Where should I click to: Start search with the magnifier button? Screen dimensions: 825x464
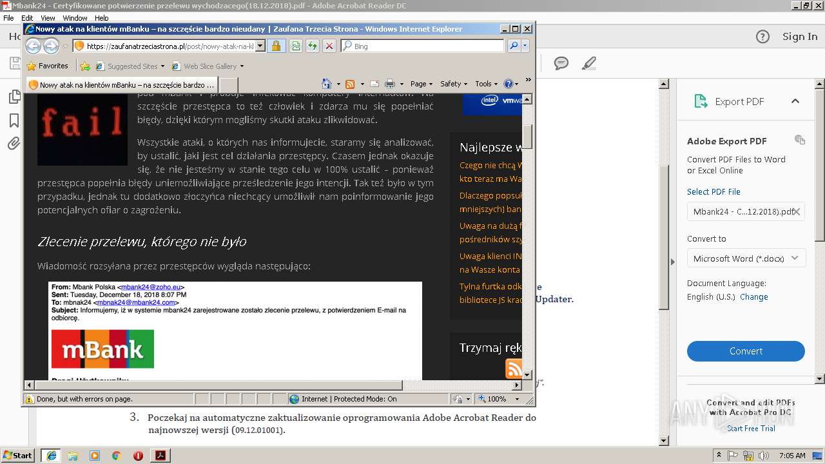coord(514,46)
